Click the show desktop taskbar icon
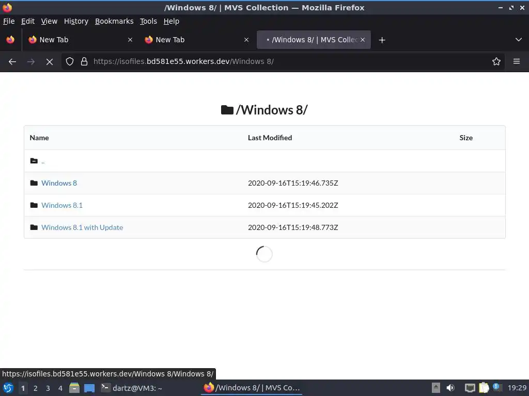529x396 pixels. click(x=89, y=388)
